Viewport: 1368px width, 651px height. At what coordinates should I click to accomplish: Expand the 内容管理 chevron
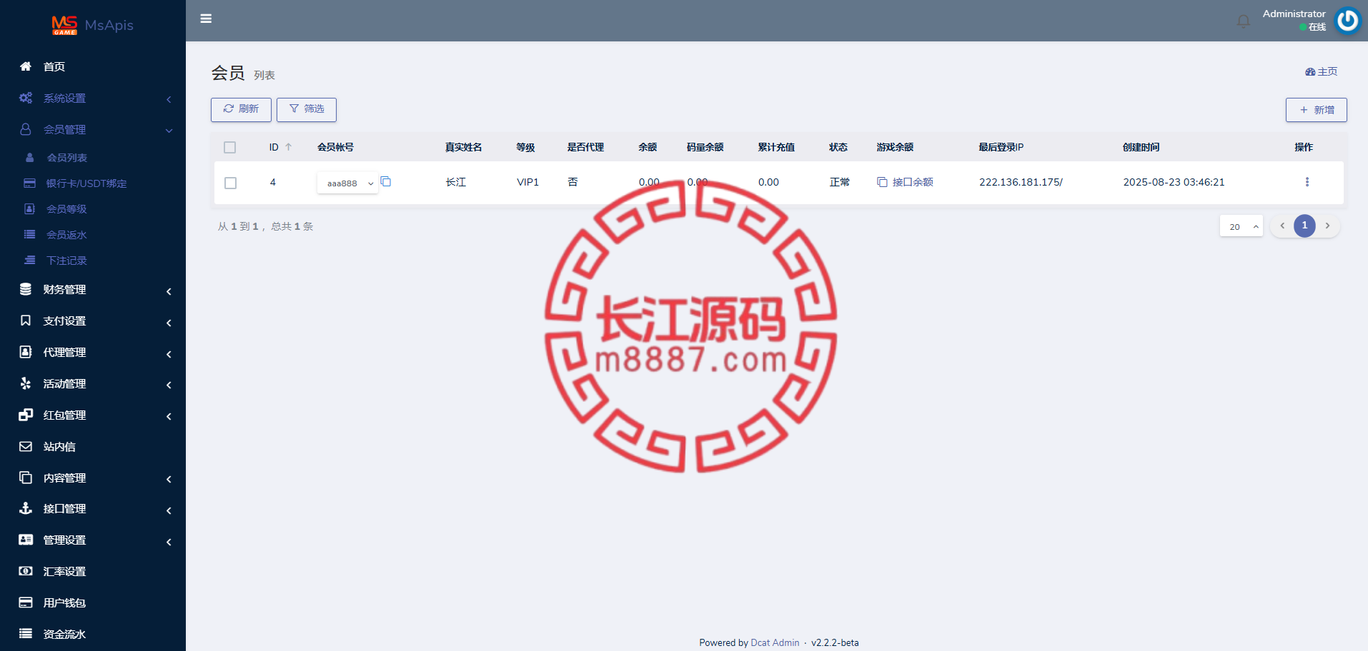click(x=169, y=479)
